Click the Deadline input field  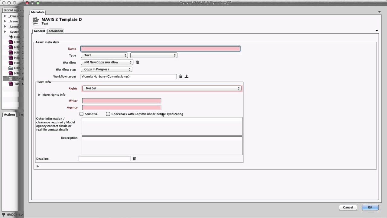104,159
